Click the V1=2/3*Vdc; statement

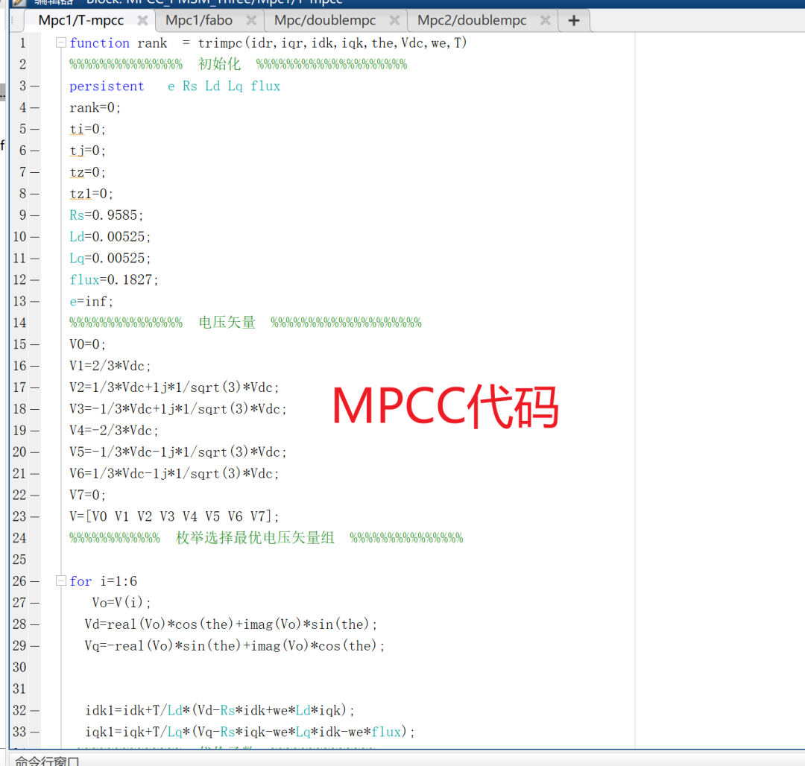[x=110, y=366]
